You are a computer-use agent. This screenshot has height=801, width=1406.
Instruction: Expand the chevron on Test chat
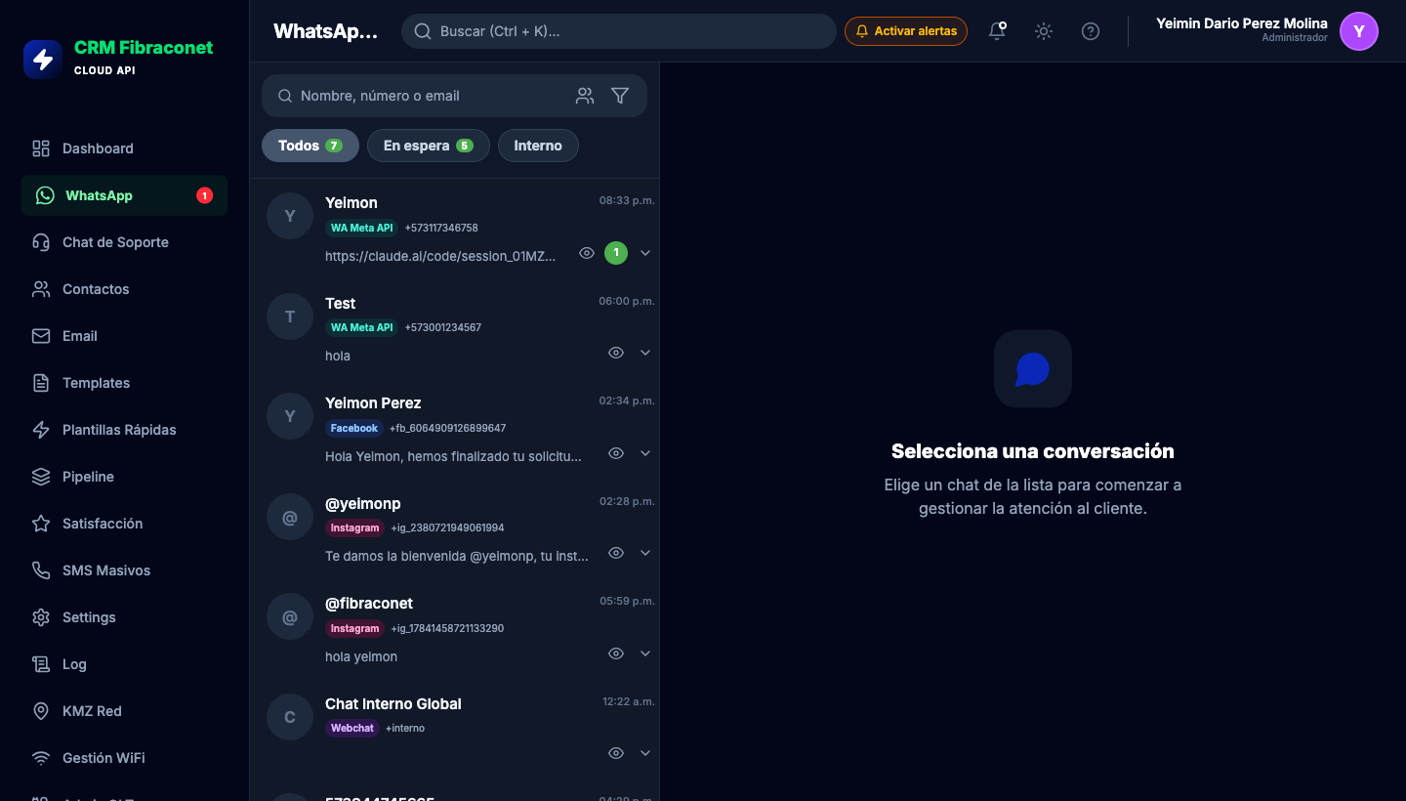[645, 353]
